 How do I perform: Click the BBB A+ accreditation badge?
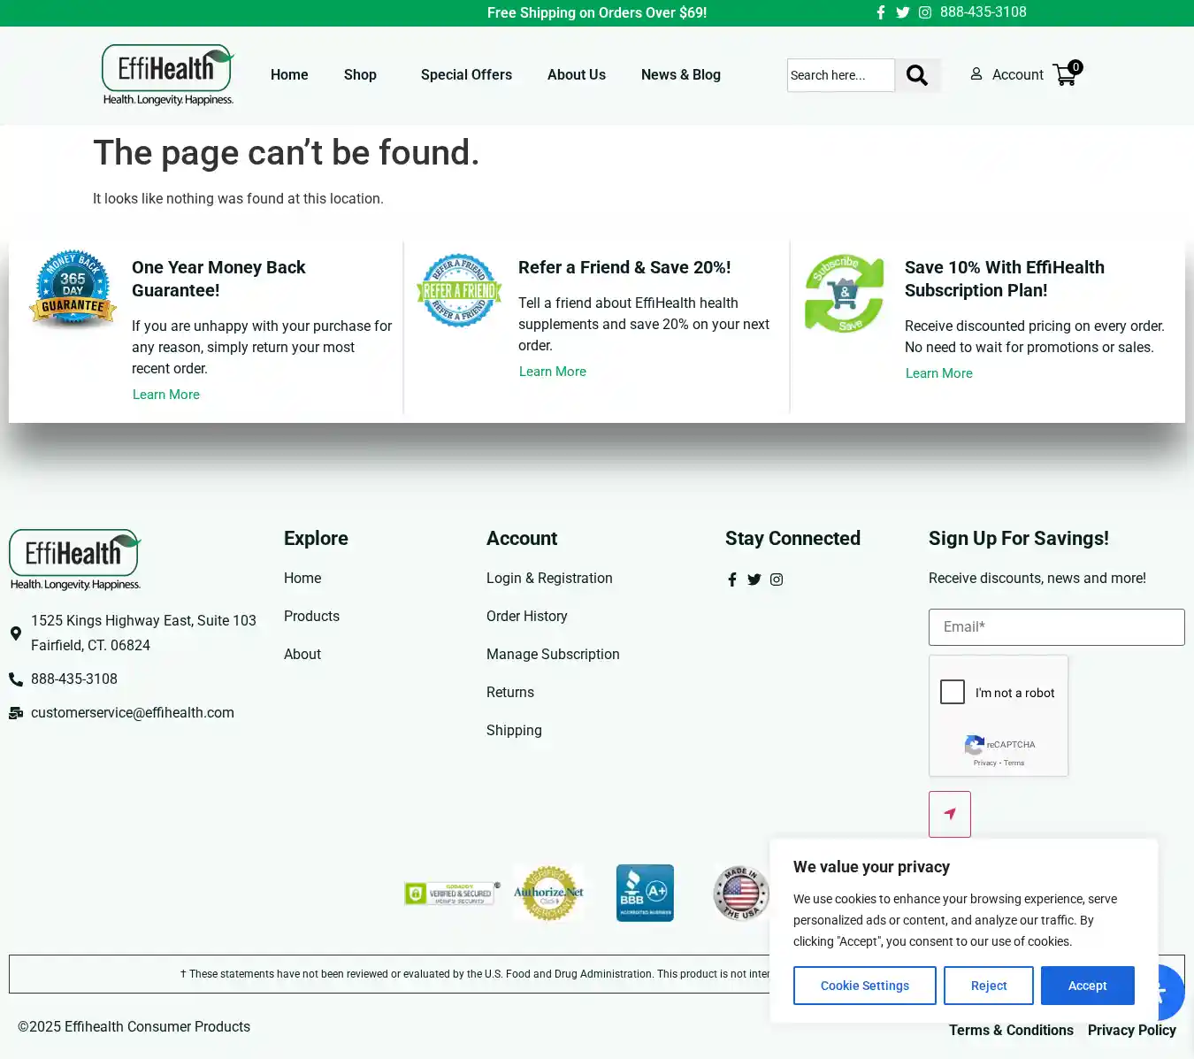(x=645, y=893)
